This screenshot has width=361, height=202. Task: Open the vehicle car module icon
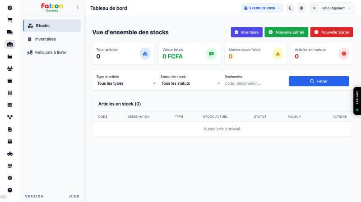[x=10, y=154]
